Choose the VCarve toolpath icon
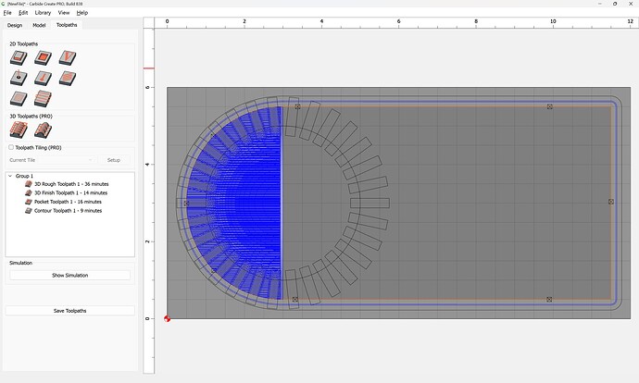 67,57
